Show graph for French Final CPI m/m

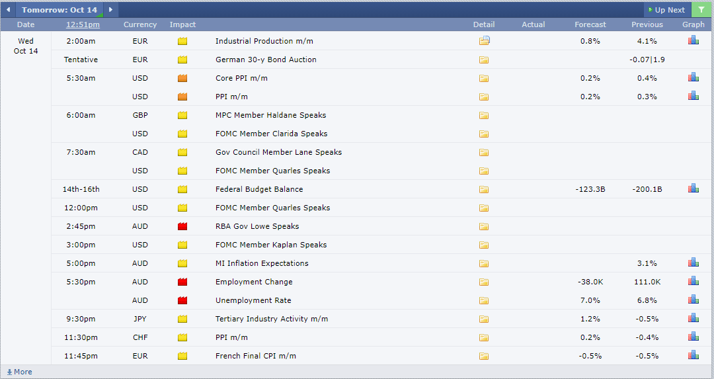point(693,355)
